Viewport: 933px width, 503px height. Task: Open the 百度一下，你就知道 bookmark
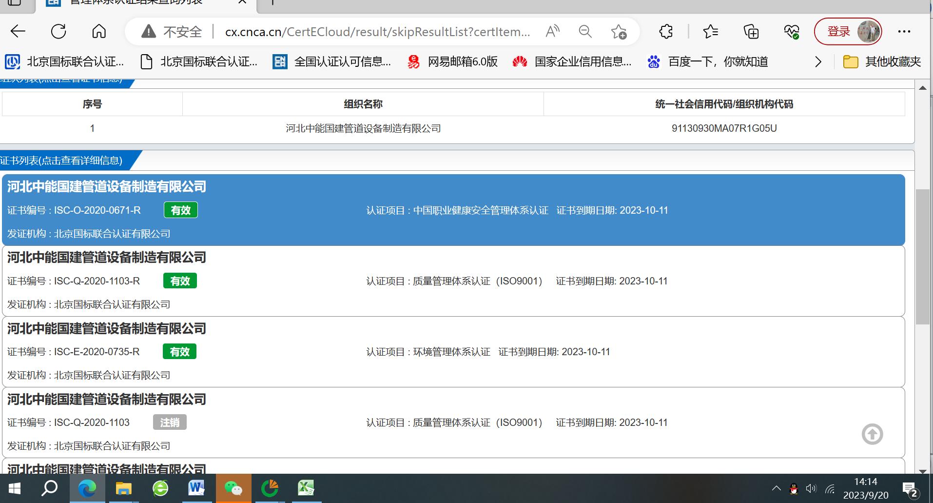pyautogui.click(x=708, y=61)
